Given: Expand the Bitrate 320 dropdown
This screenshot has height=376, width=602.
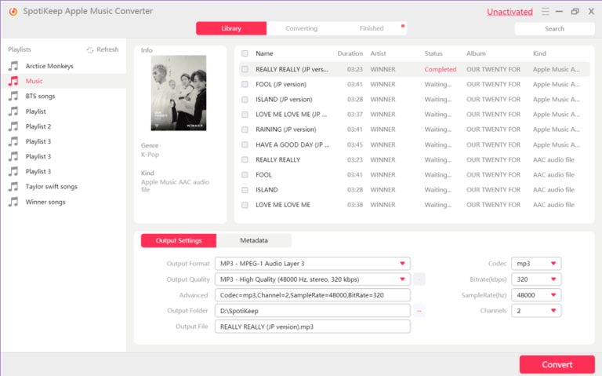Looking at the screenshot, I should 536,279.
